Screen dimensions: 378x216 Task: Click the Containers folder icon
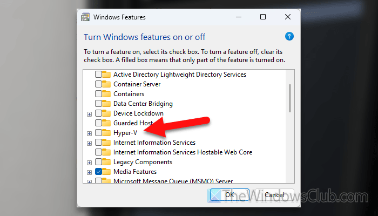[x=107, y=94]
